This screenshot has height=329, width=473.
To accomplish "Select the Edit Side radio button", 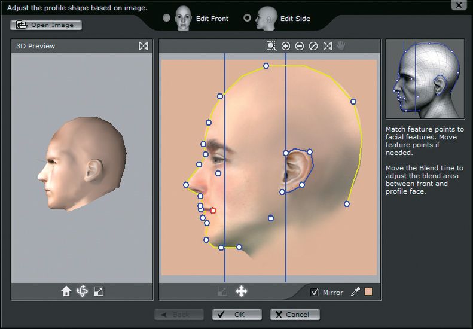I will (x=248, y=18).
